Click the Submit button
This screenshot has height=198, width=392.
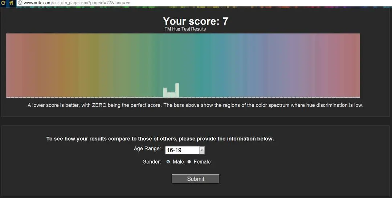click(196, 179)
